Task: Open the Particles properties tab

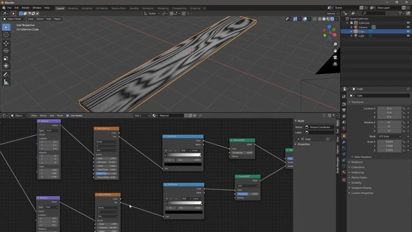Action: pos(344,148)
